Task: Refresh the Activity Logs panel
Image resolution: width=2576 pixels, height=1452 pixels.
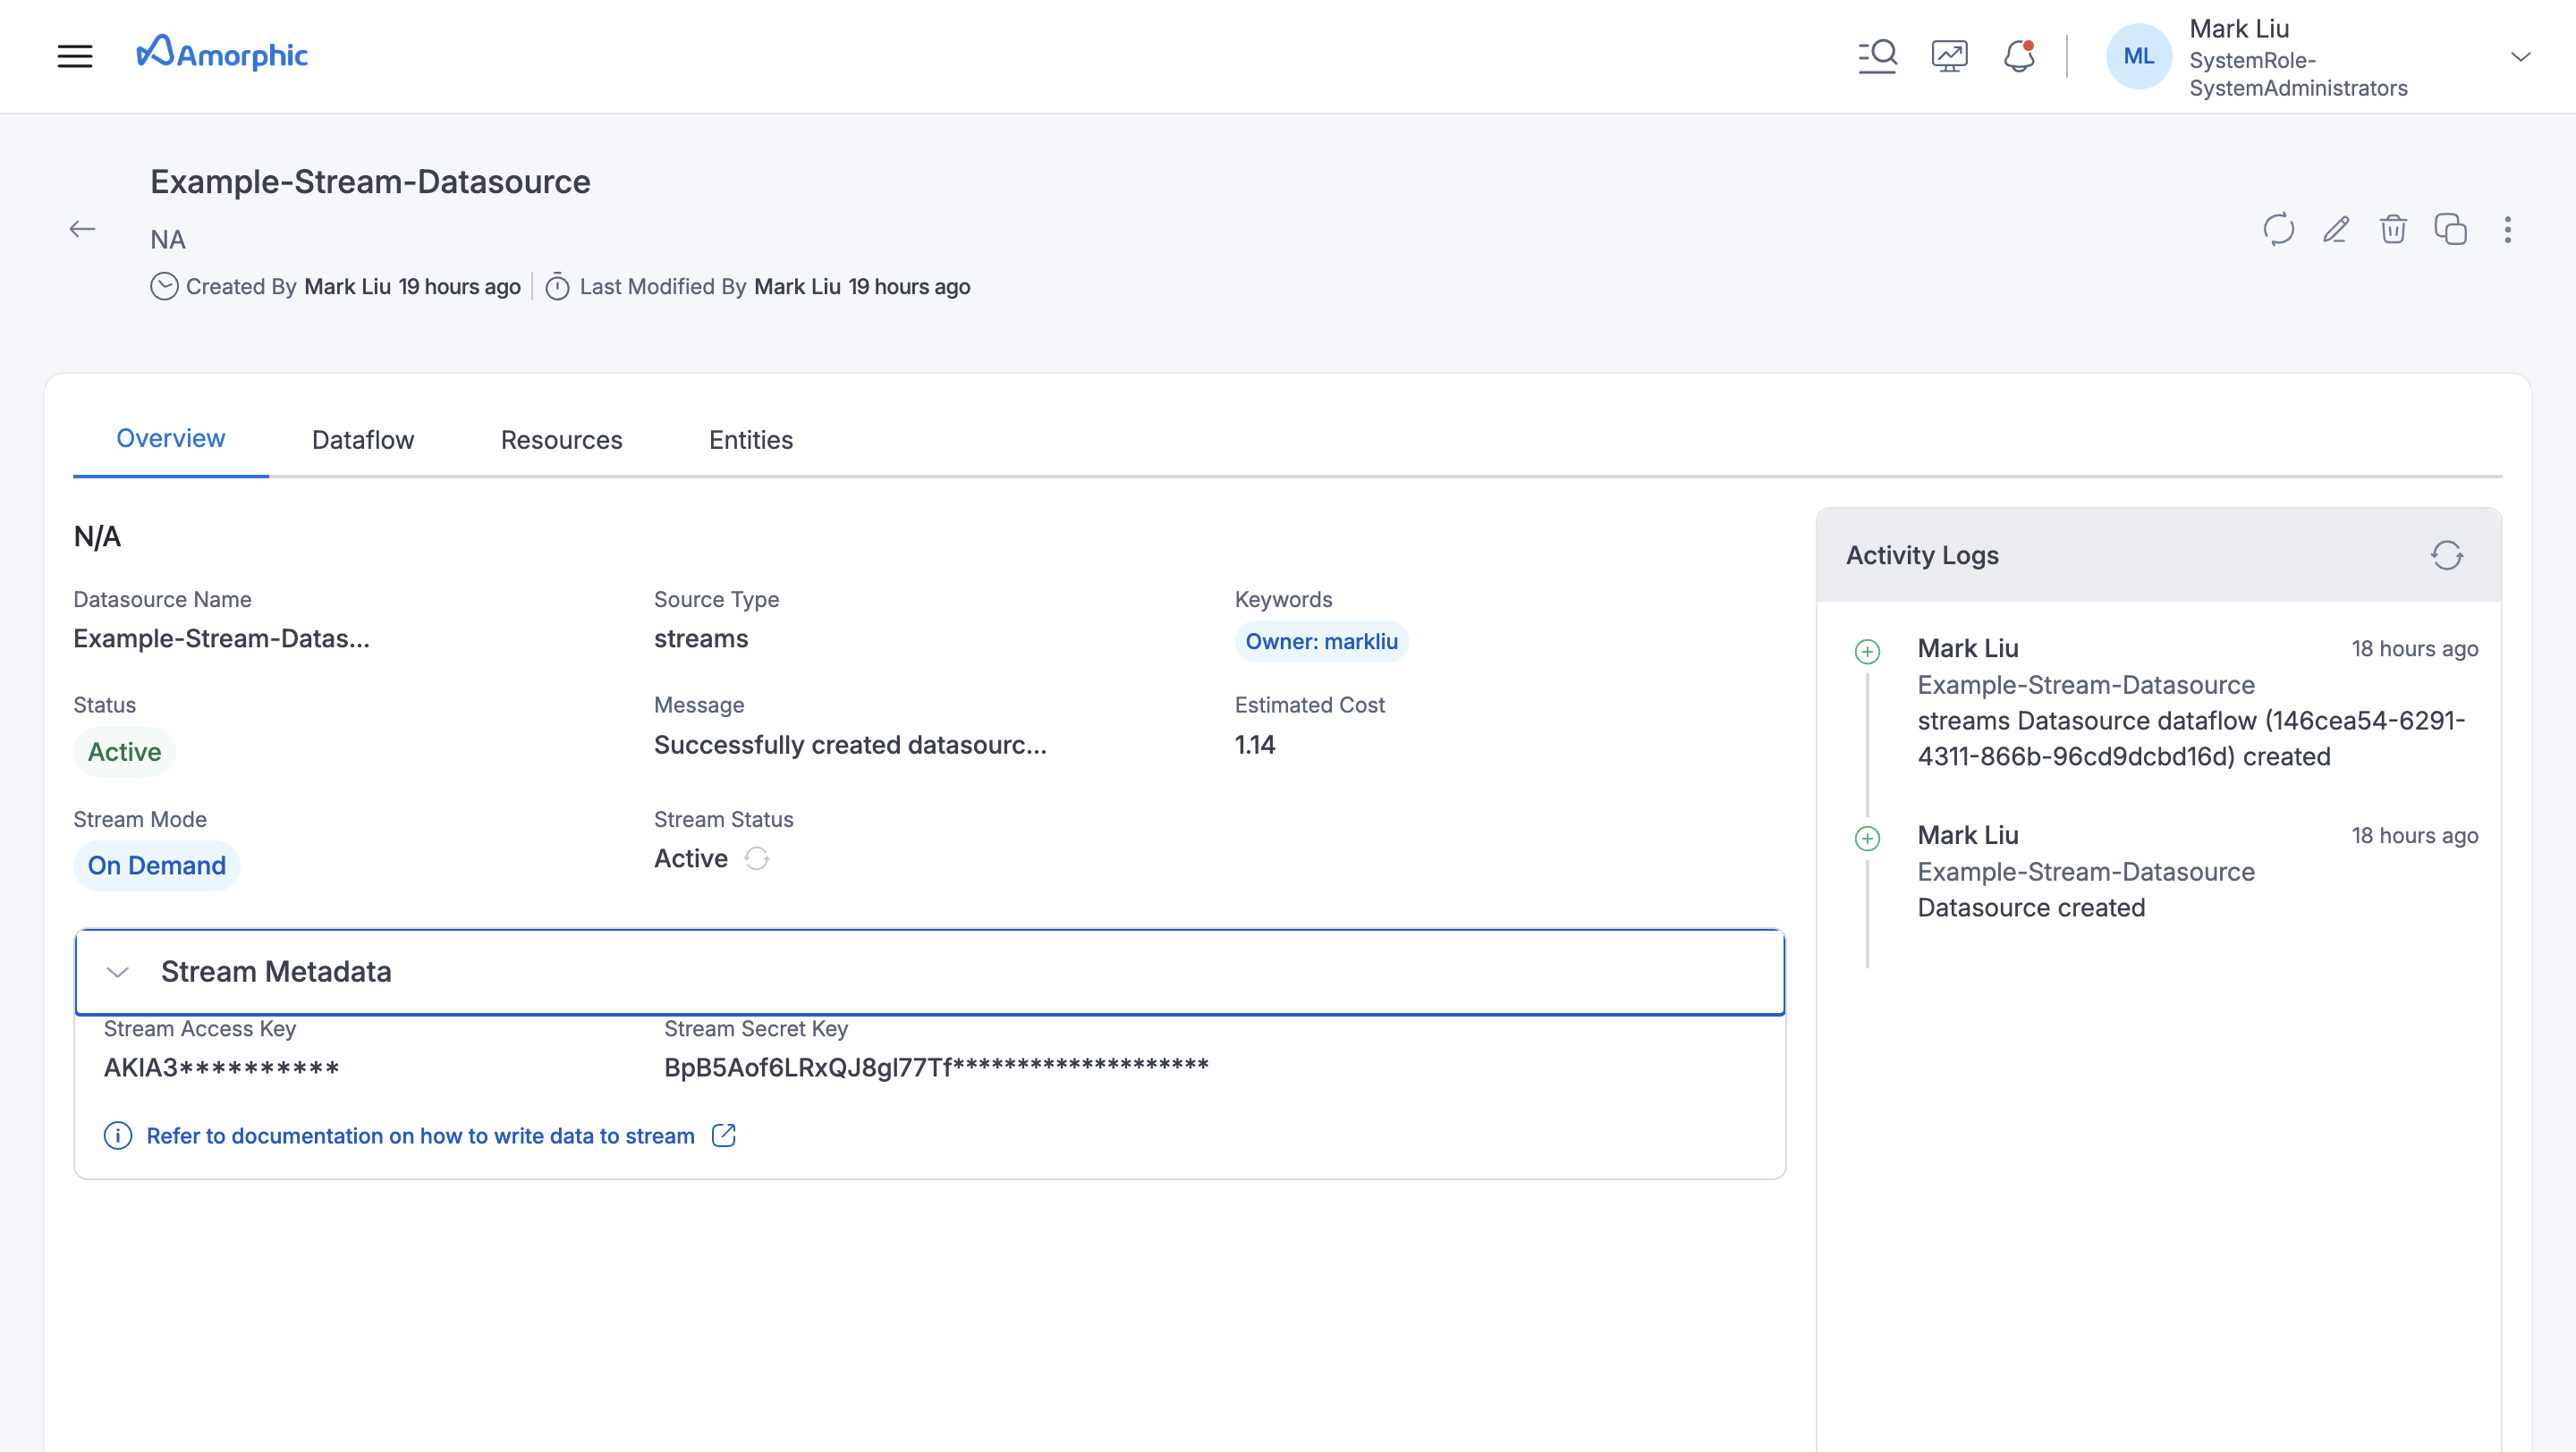Action: click(x=2446, y=555)
